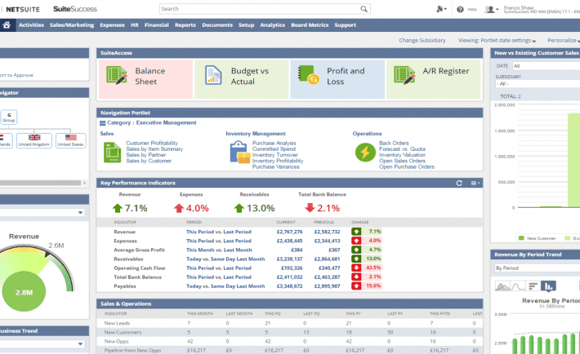The width and height of the screenshot is (580, 354).
Task: Open the Reports menu
Action: coord(185,25)
